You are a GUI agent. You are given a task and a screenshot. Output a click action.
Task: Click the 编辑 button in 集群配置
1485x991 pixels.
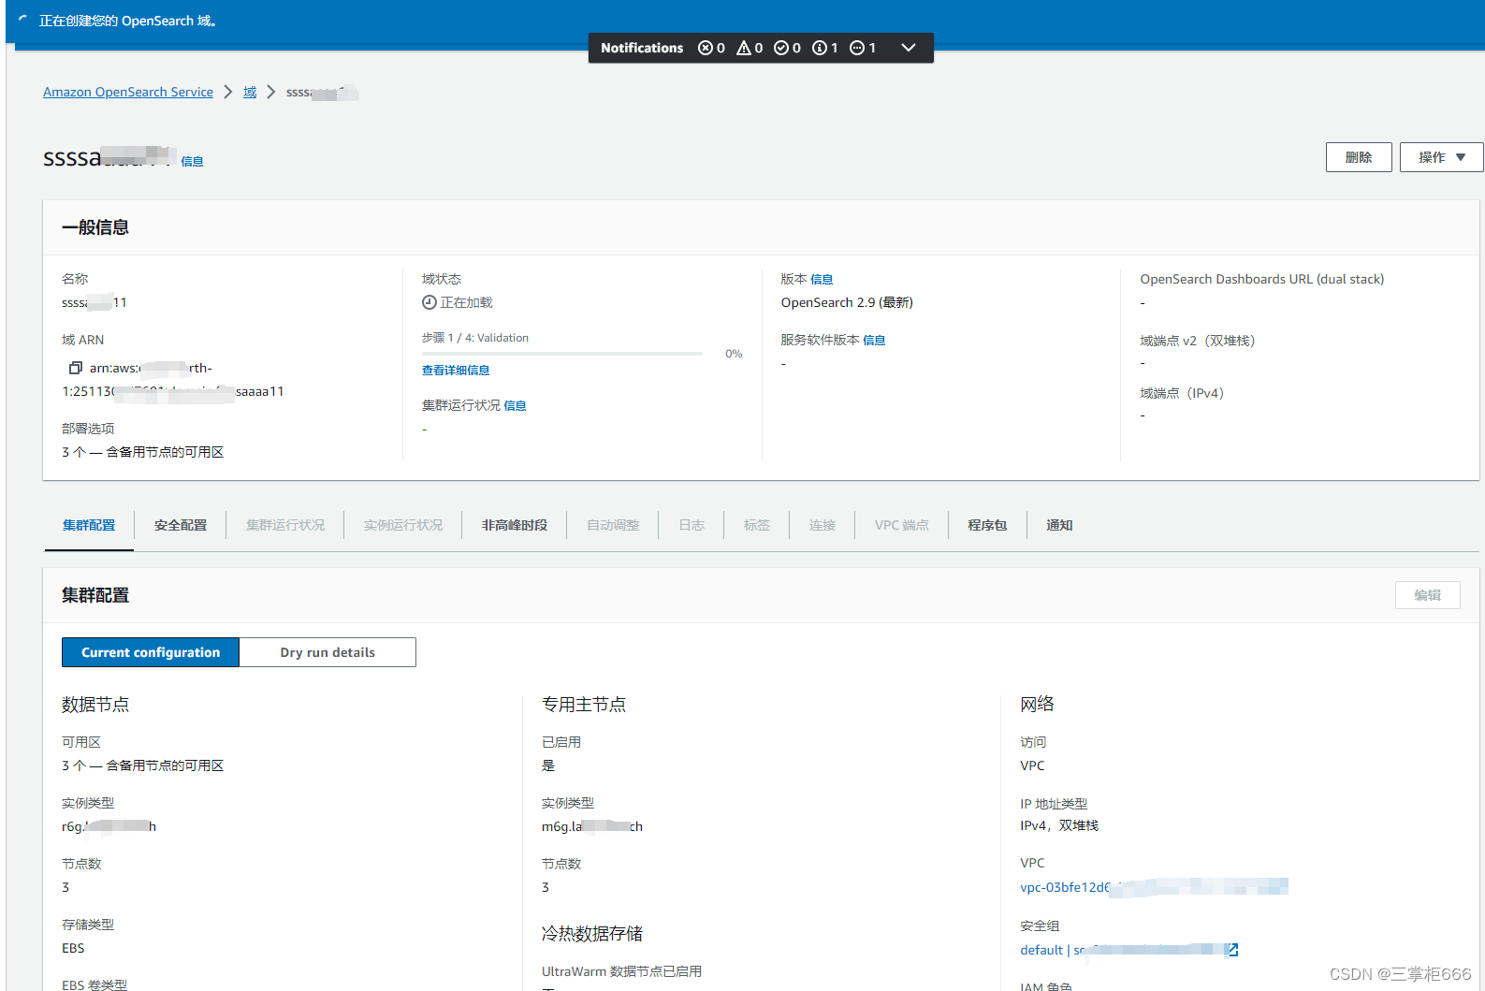(1427, 595)
